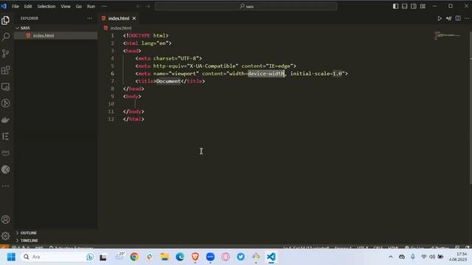Click the command center search box
The width and height of the screenshot is (472, 265).
click(x=246, y=7)
